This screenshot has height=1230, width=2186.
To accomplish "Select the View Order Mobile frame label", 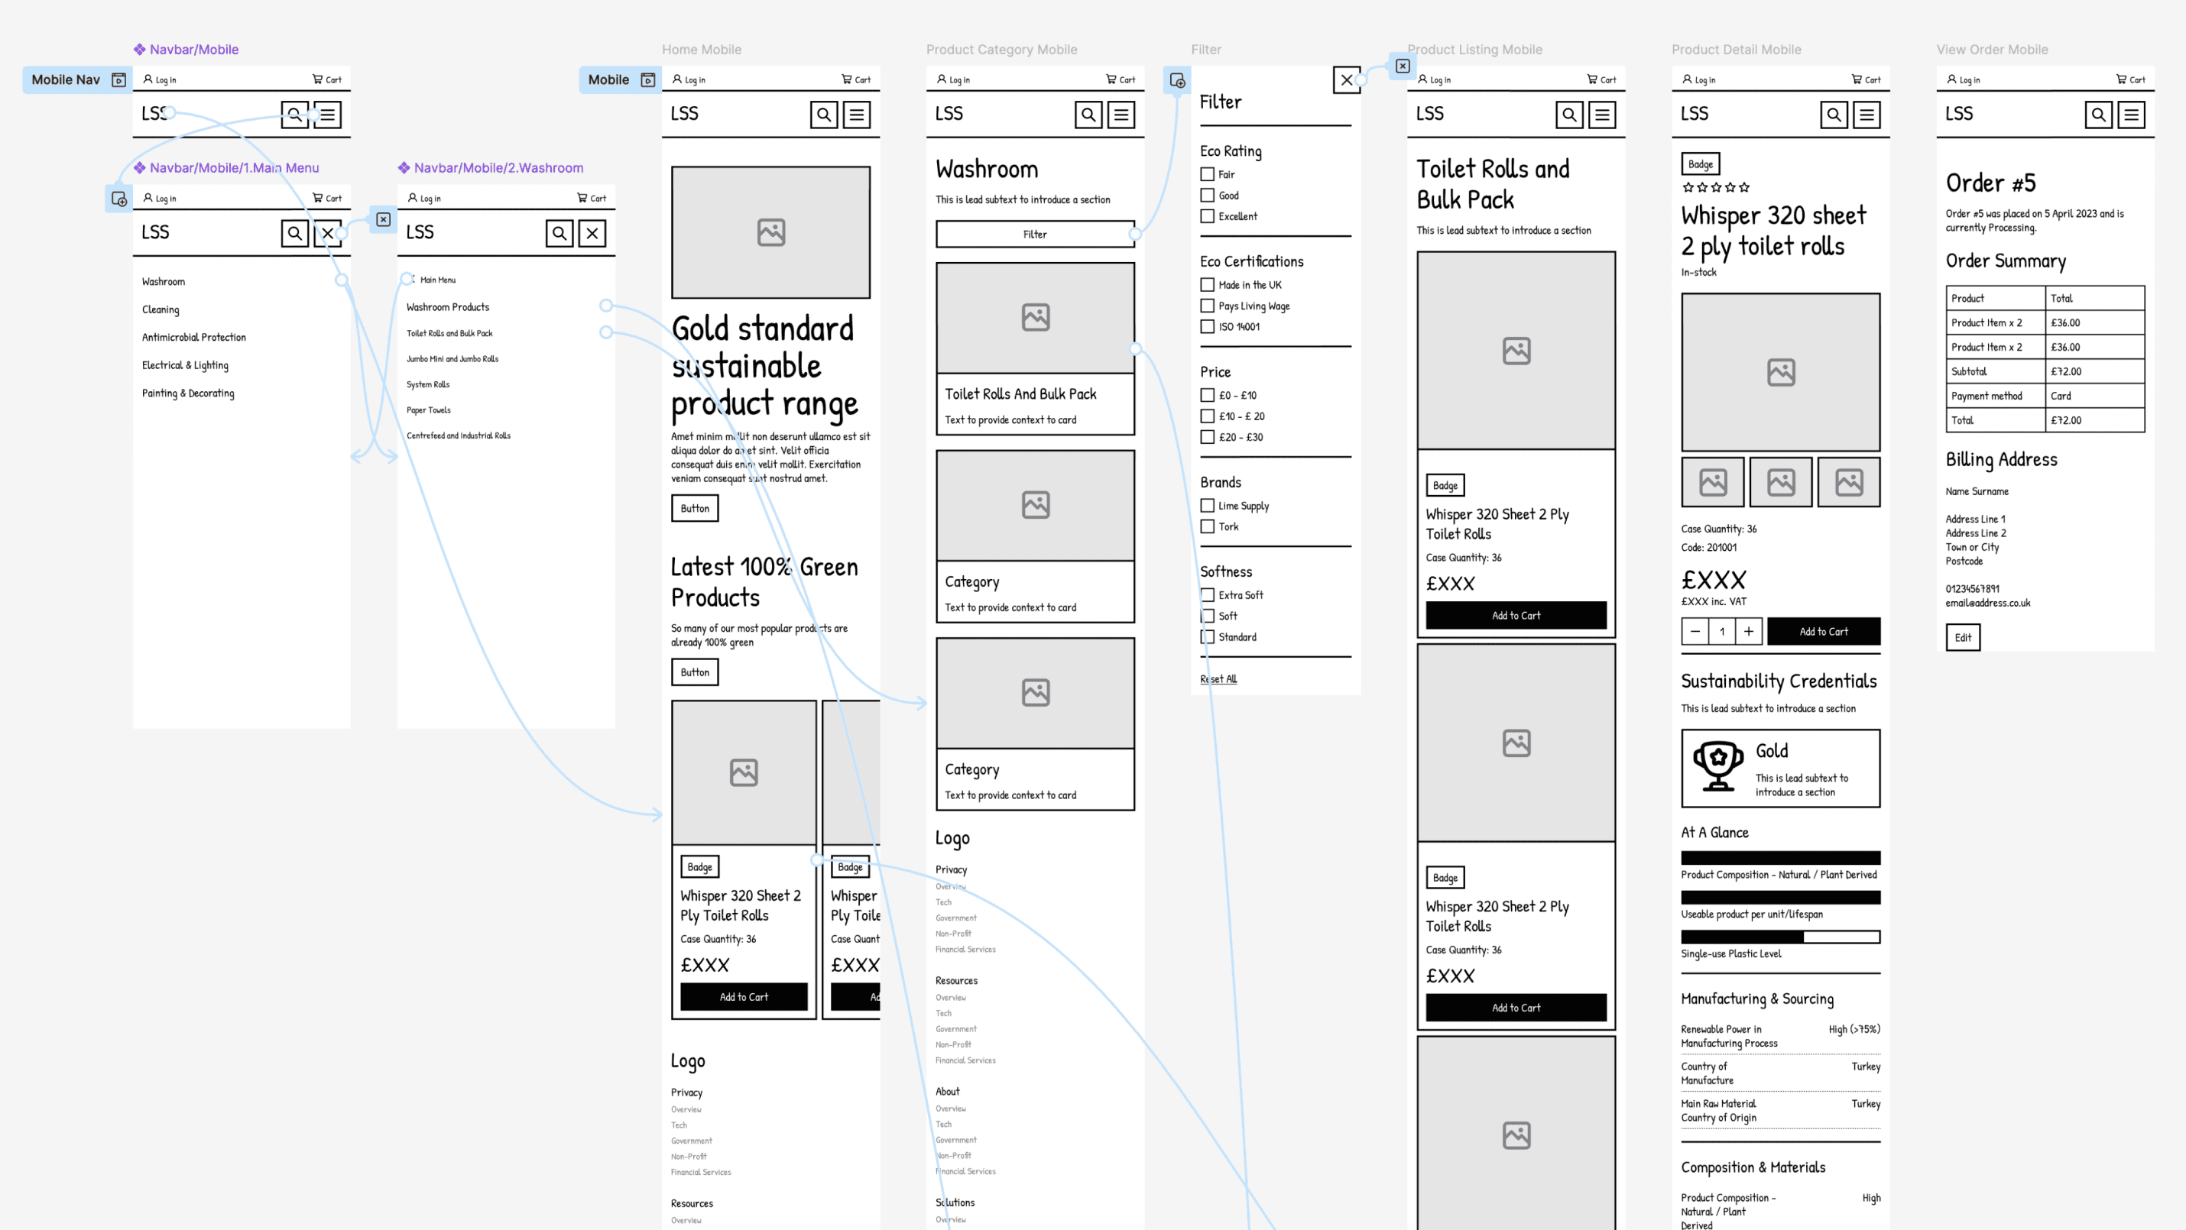I will (x=1992, y=50).
